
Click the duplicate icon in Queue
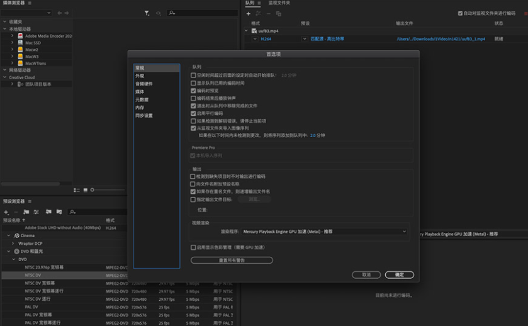[279, 14]
